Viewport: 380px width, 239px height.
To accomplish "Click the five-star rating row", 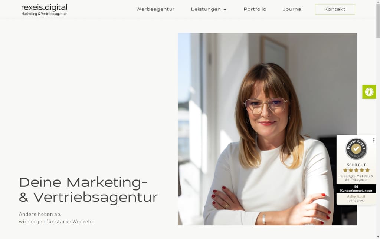I will point(356,170).
